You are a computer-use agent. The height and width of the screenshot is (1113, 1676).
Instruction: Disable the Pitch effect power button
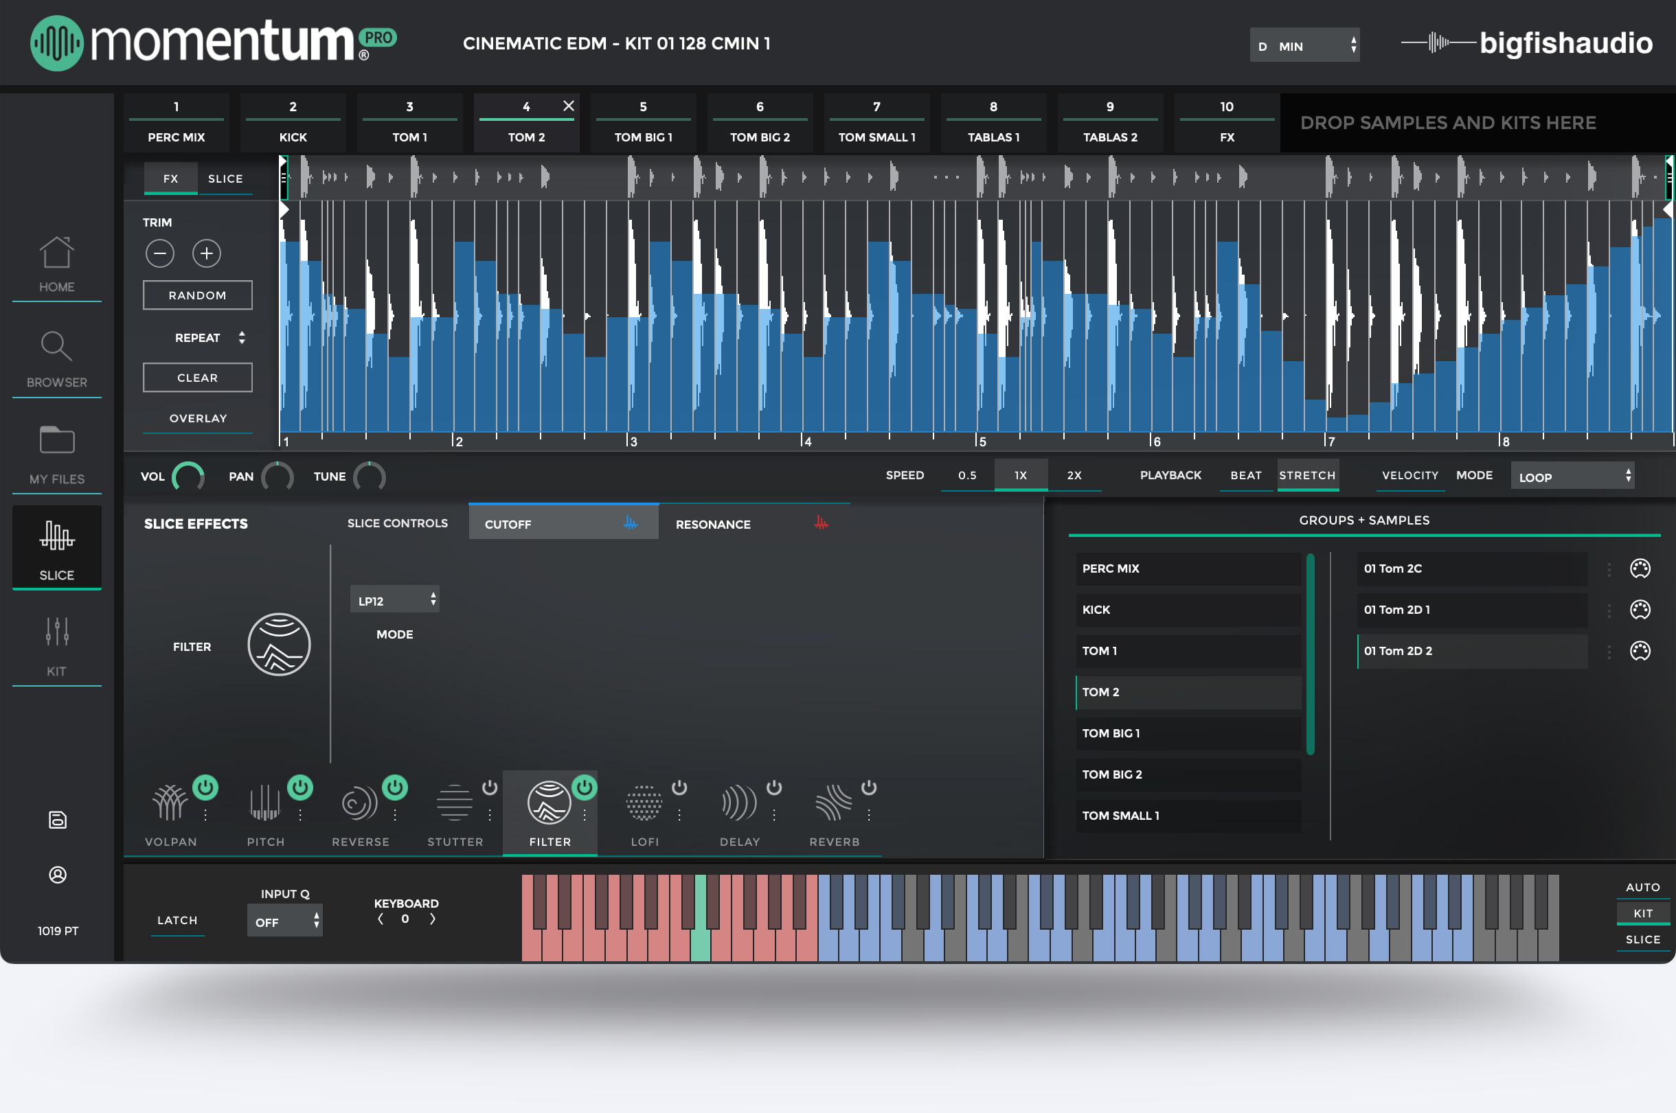coord(299,787)
